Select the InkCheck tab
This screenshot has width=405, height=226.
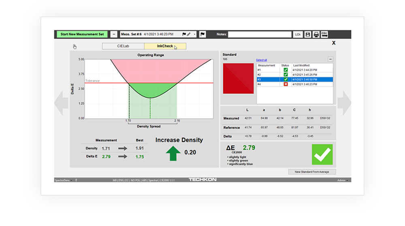pos(165,46)
